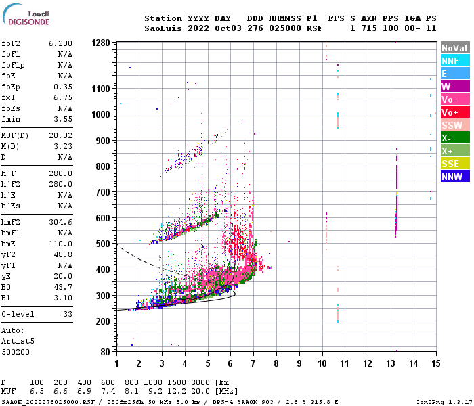The image size is (474, 406).
Task: Click the 500200 code text
Action: 16,353
